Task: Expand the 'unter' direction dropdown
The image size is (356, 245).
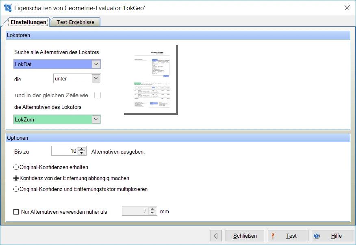Action: pos(96,78)
